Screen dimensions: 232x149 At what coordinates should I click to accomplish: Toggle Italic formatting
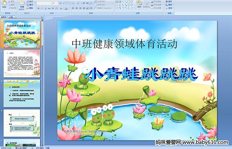point(42,9)
